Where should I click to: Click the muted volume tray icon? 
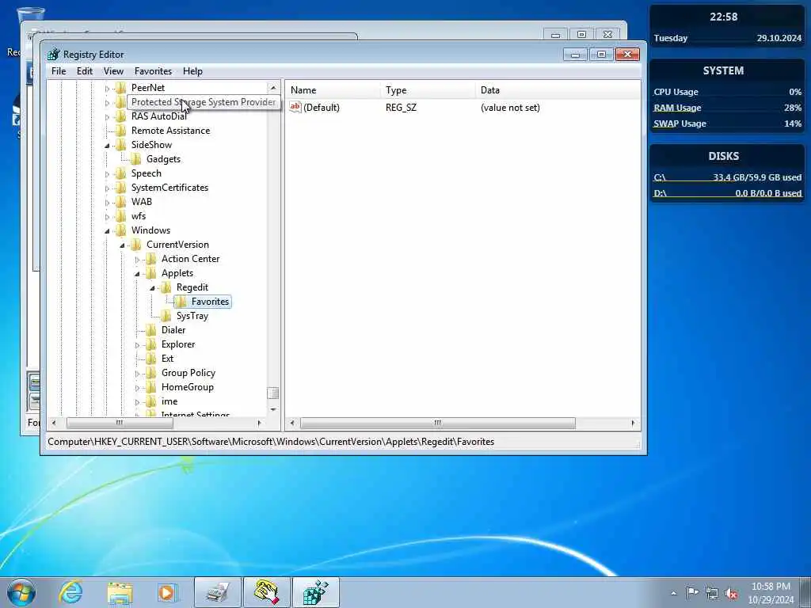pyautogui.click(x=731, y=594)
